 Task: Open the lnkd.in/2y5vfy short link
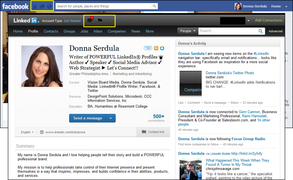(247, 153)
